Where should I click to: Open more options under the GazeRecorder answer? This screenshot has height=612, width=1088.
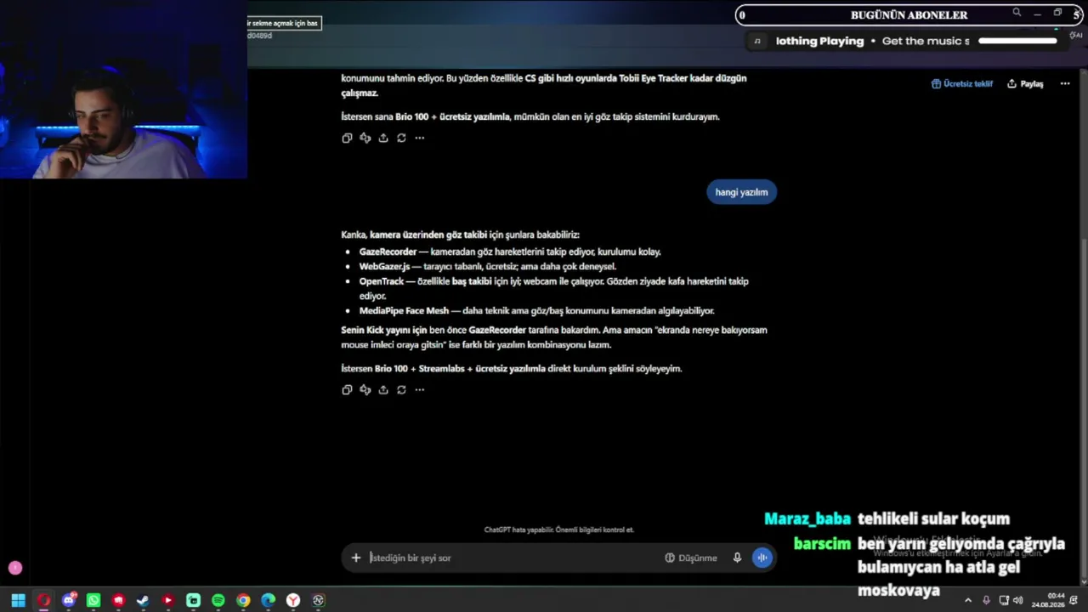(419, 389)
